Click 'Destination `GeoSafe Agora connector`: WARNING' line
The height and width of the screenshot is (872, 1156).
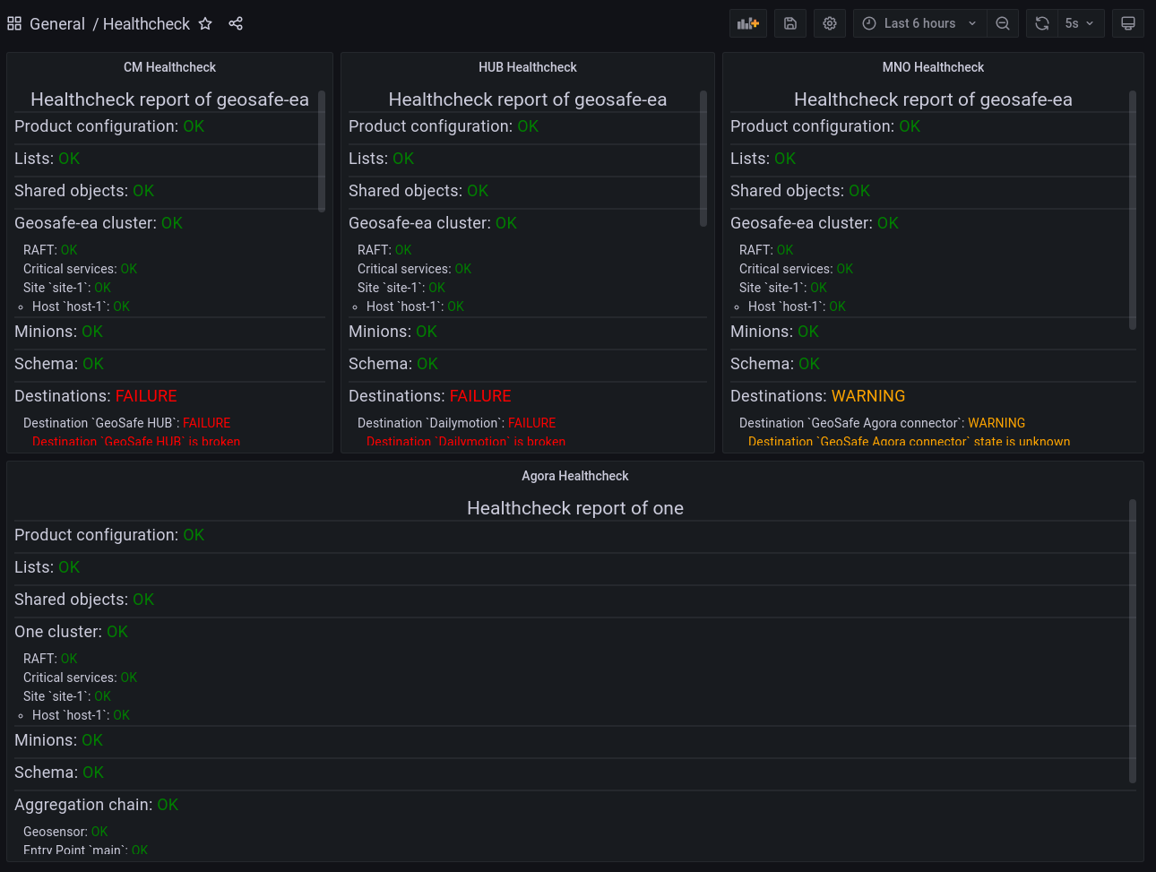click(882, 423)
